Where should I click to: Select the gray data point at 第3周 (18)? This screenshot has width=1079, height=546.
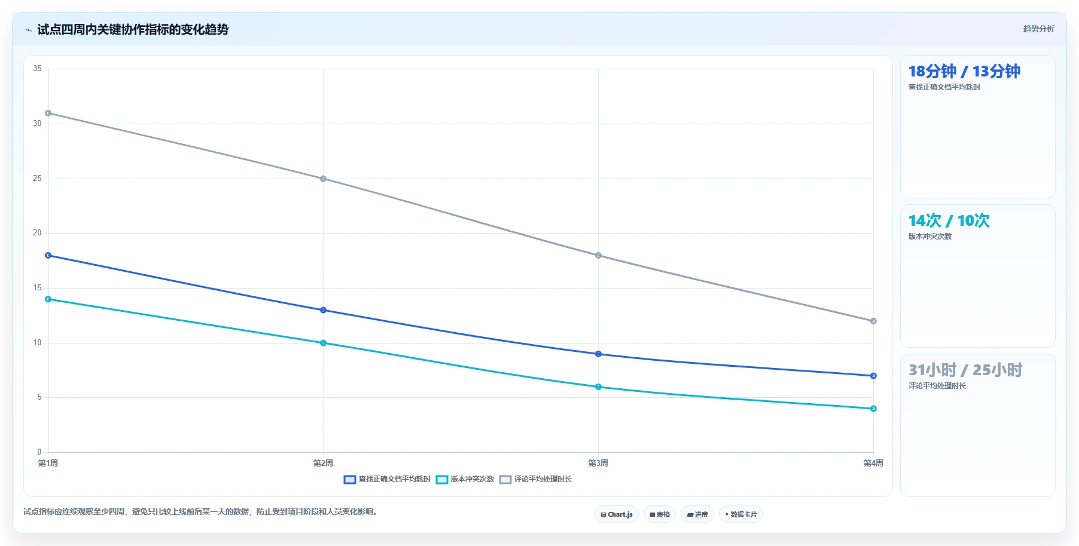coord(598,256)
